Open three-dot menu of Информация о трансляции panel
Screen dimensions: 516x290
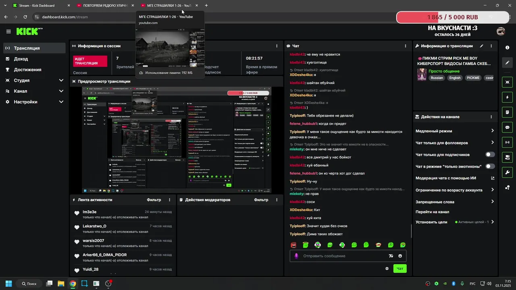[x=491, y=46]
